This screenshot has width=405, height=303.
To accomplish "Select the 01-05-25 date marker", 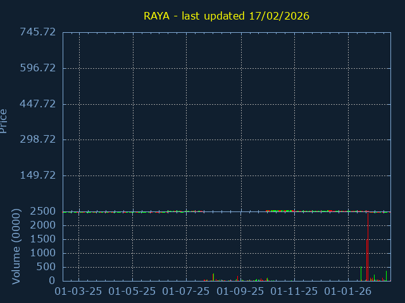I will coord(133,292).
